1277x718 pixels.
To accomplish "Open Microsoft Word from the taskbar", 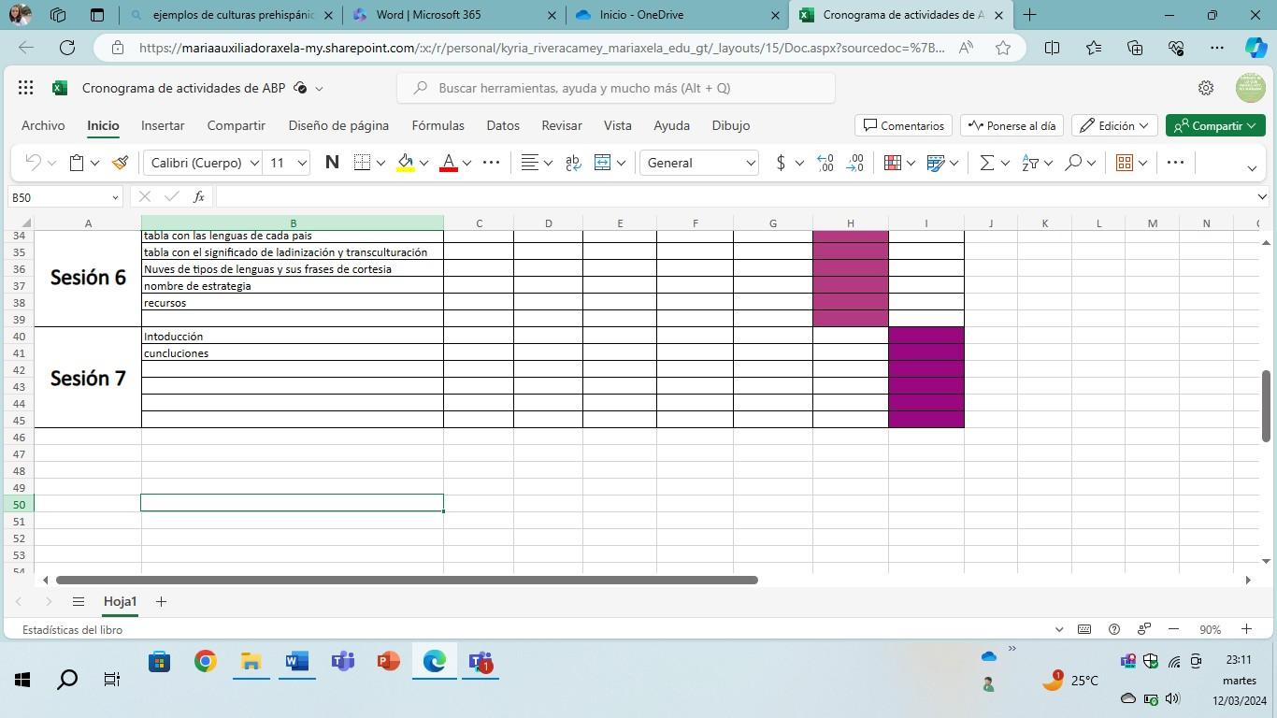I will [x=296, y=662].
